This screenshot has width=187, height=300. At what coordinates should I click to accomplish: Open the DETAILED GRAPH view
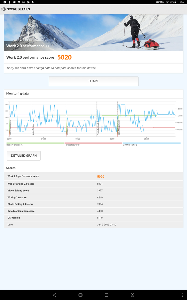(x=24, y=155)
